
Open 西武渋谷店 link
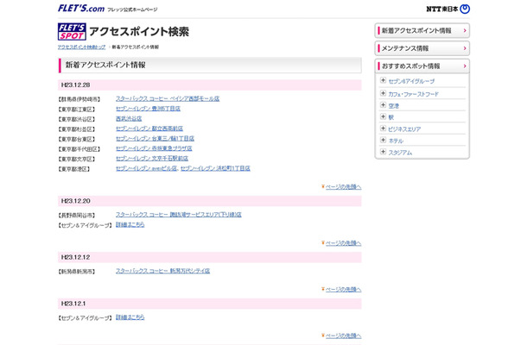[129, 118]
